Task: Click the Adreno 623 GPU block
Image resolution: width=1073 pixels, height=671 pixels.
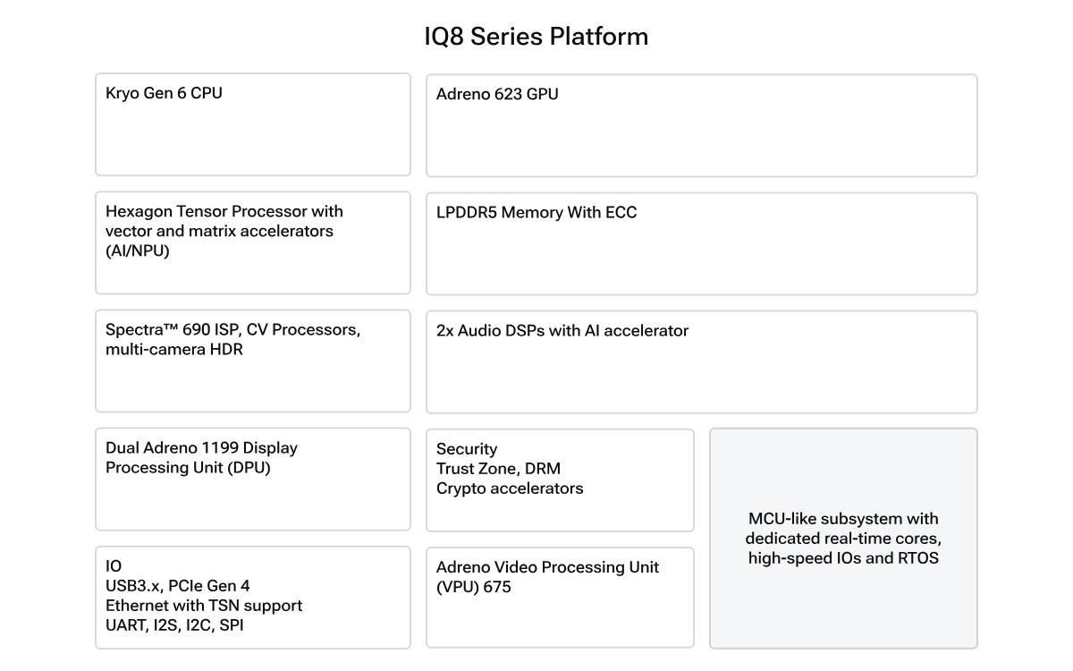Action: point(701,125)
